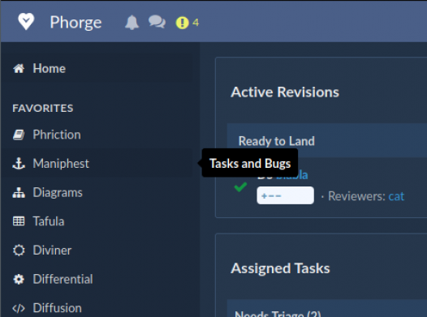427x317 pixels.
Task: Open Phriction from favorites menu
Action: [x=57, y=135]
